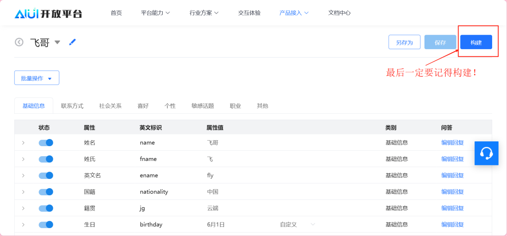The height and width of the screenshot is (236, 507).
Task: Disable the 英文名 status switch
Action: 46,175
